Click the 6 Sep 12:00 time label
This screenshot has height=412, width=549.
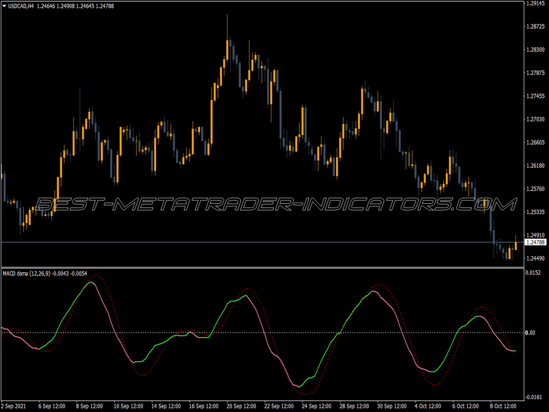point(51,406)
